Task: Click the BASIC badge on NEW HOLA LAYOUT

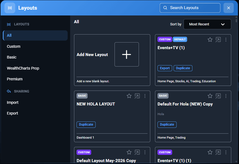Action: coord(82,96)
